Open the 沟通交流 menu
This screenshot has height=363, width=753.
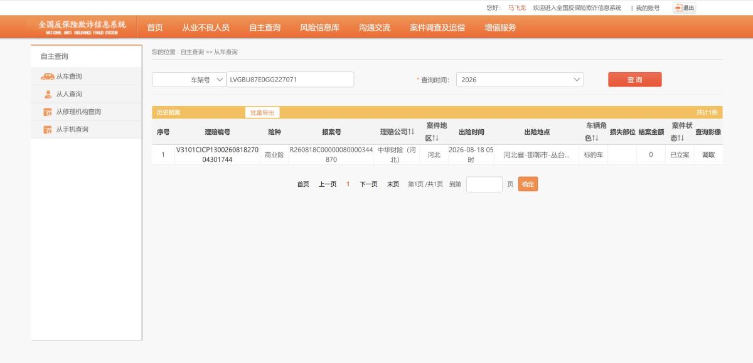click(x=375, y=28)
